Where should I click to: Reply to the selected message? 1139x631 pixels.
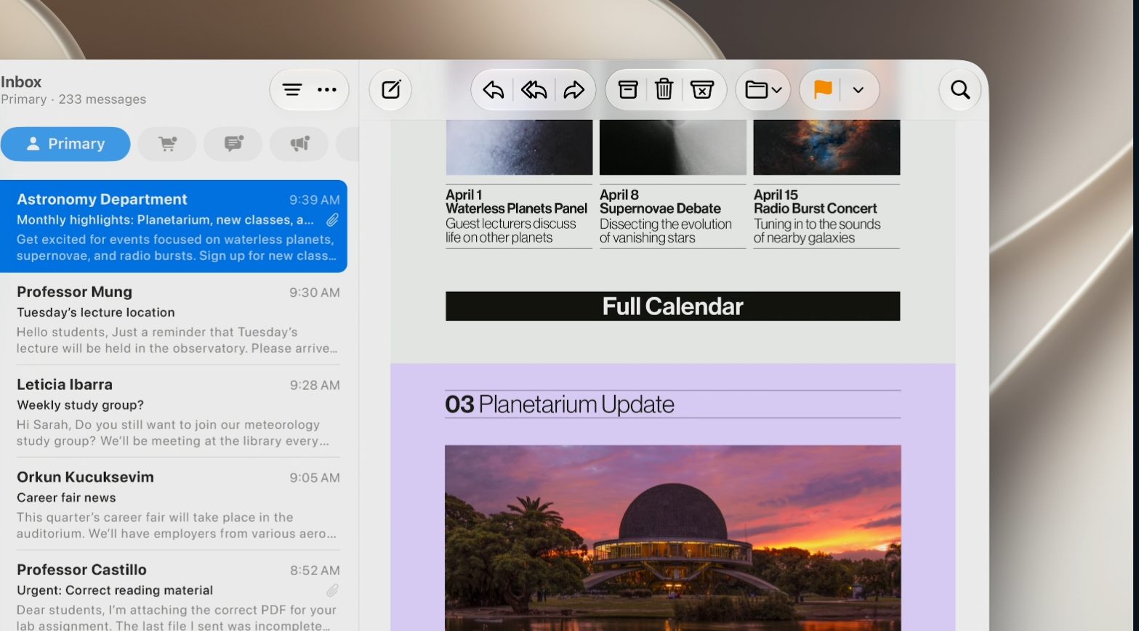tap(494, 90)
